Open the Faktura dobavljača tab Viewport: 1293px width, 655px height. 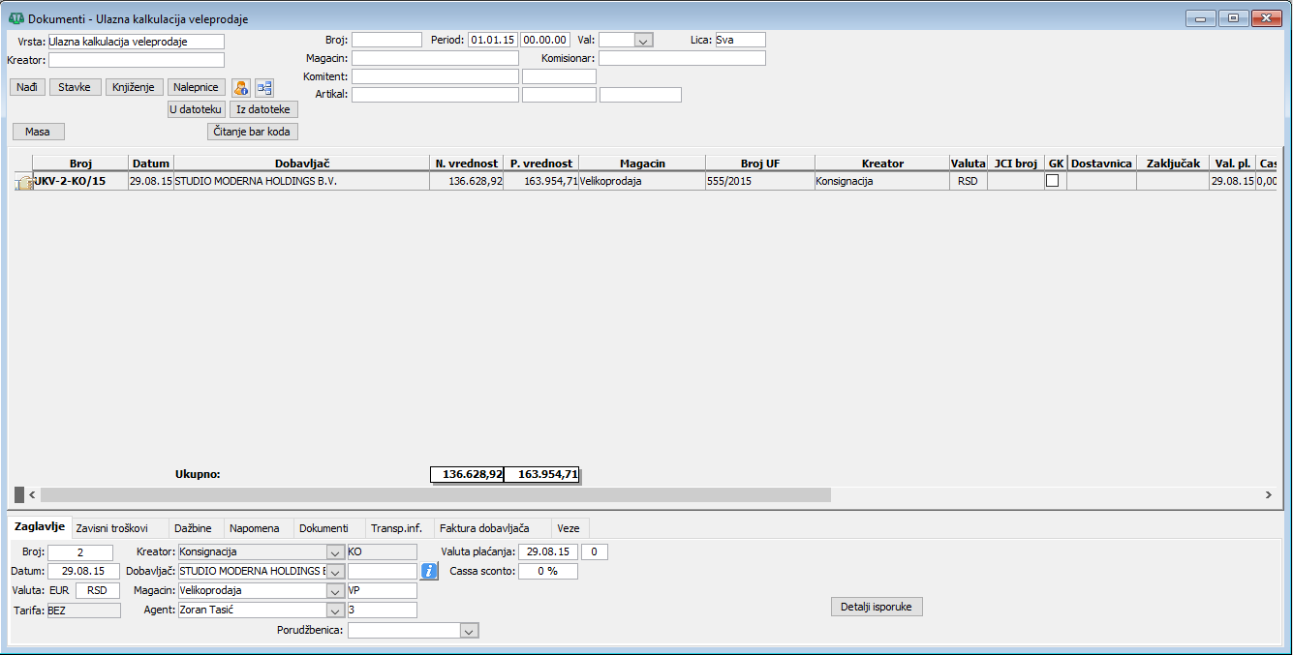pos(483,528)
